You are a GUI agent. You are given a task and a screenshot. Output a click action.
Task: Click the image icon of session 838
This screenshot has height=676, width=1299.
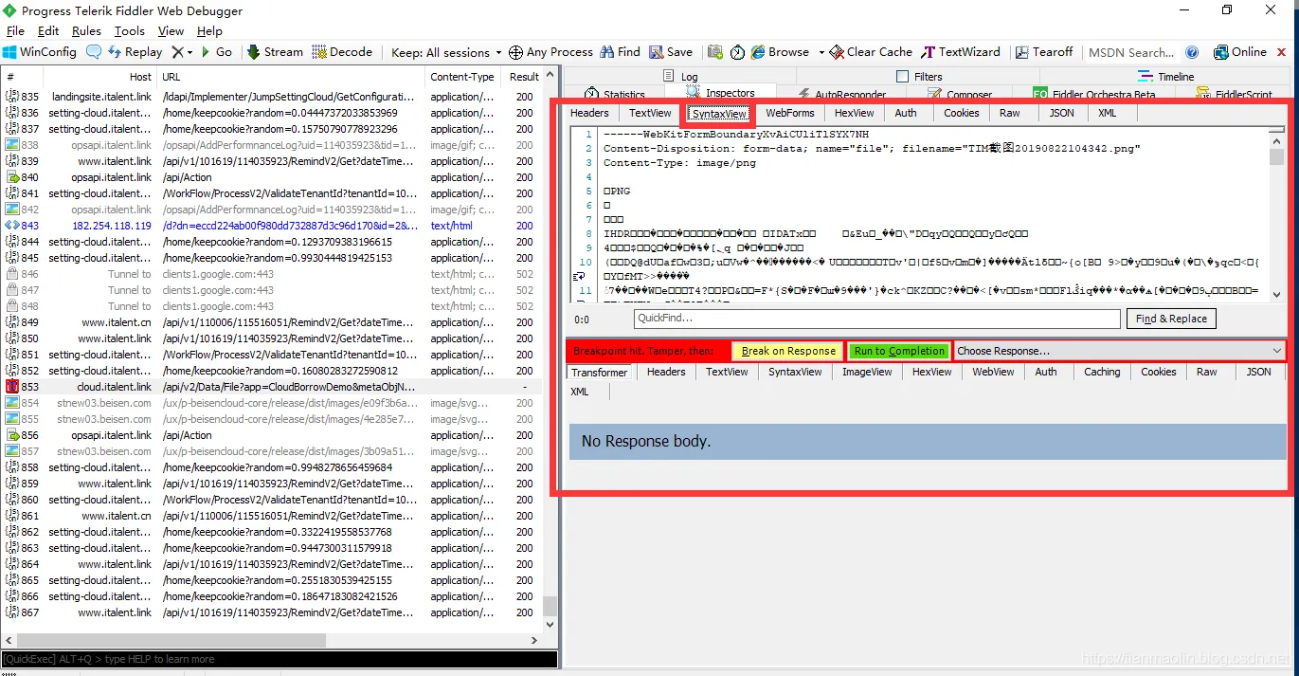pyautogui.click(x=12, y=145)
